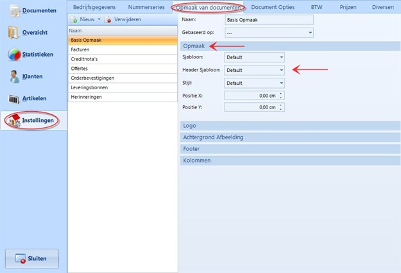Click the Nieuw document icon
Viewport: 401px width, 273px height.
pyautogui.click(x=74, y=19)
